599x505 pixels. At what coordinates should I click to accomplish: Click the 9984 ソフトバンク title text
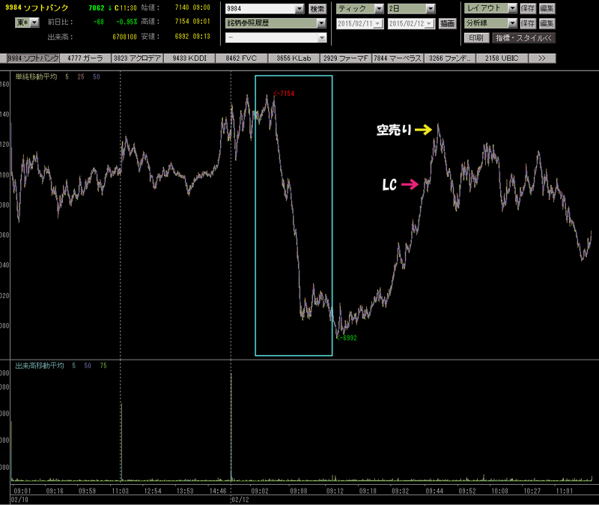(37, 7)
